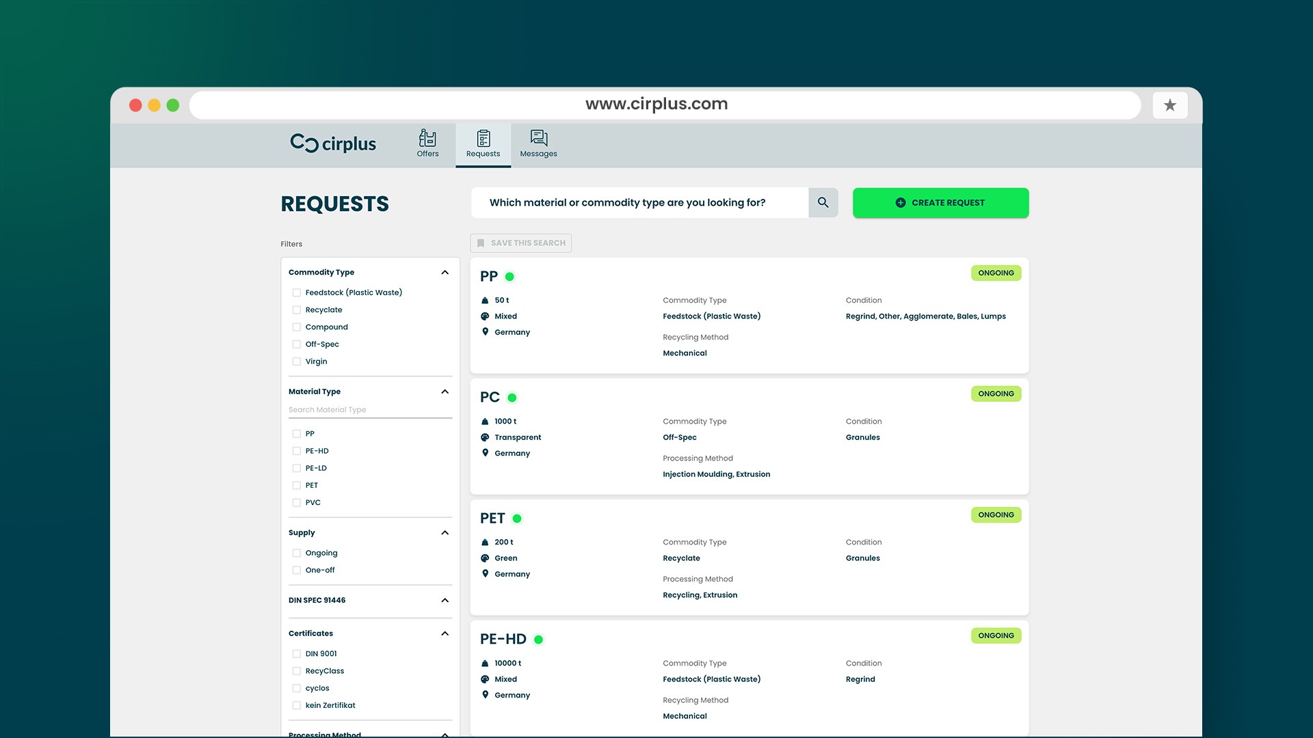Click the ONGOING badge on the PP card

coord(996,273)
